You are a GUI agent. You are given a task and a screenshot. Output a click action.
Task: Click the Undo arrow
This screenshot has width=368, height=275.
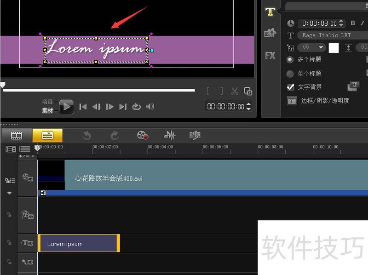(87, 136)
